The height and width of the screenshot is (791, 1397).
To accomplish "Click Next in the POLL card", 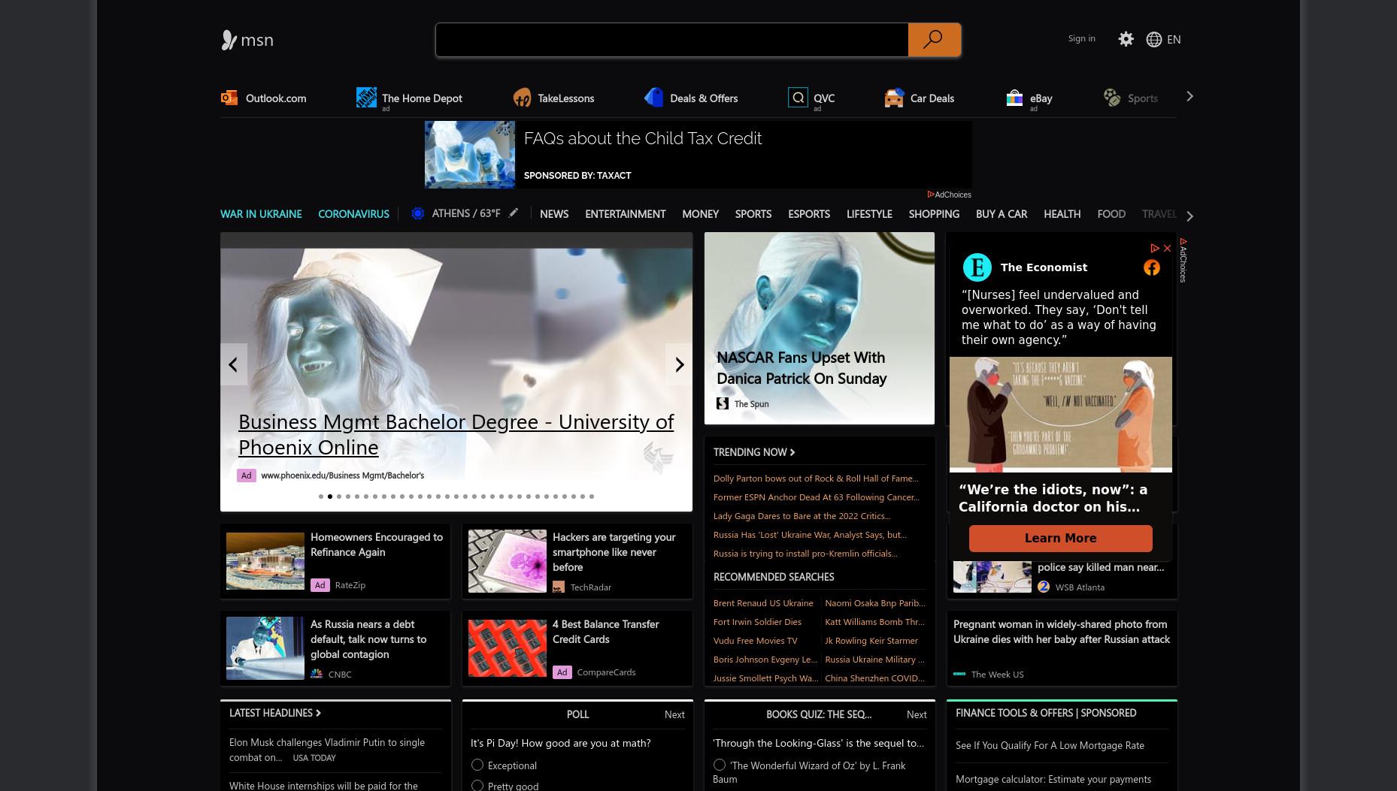I will (x=674, y=714).
